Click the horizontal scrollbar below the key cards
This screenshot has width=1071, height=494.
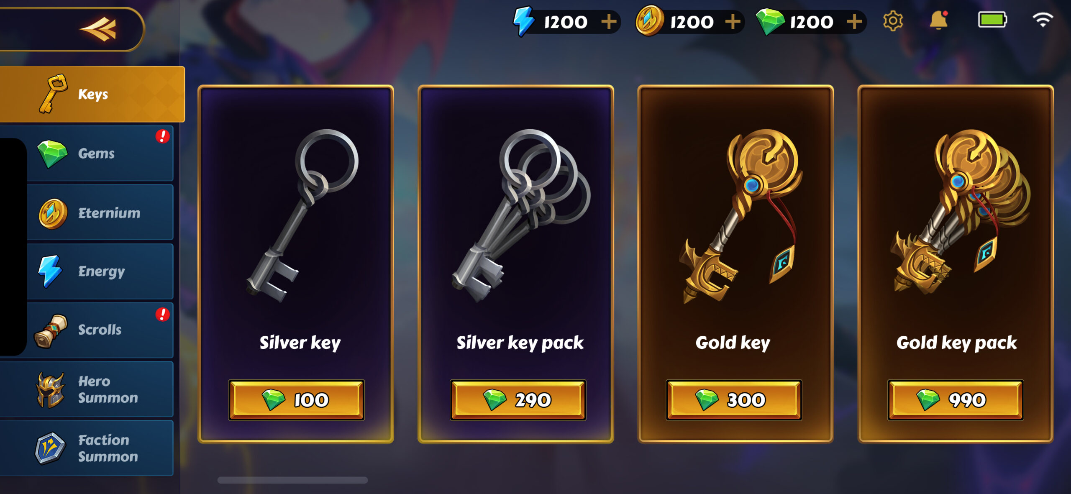click(292, 480)
